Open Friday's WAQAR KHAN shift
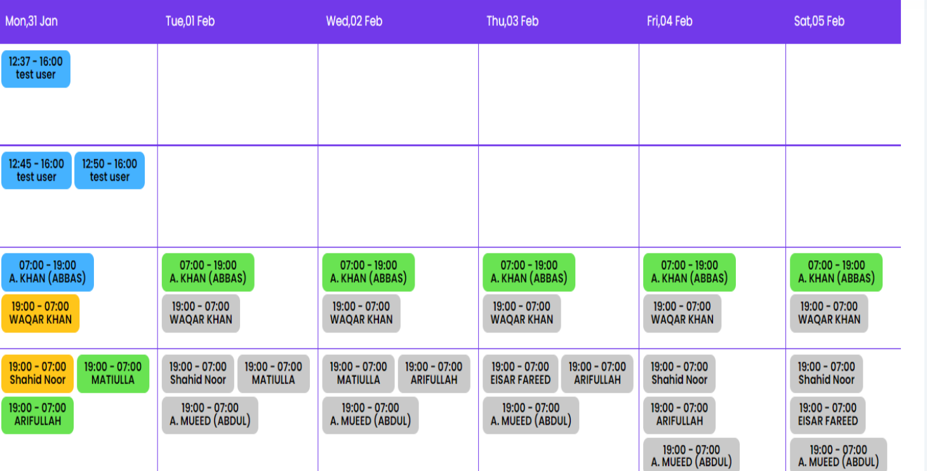The image size is (927, 471). point(683,313)
